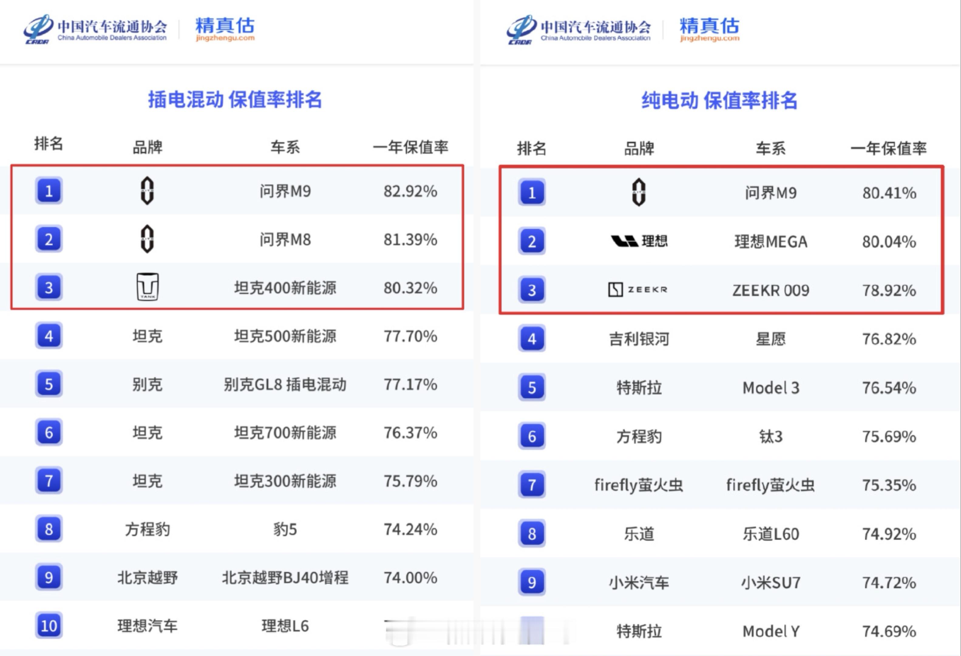Image resolution: width=961 pixels, height=656 pixels.
Task: Click rank badge 7 in the firefly萤火虫 row
Action: [532, 485]
